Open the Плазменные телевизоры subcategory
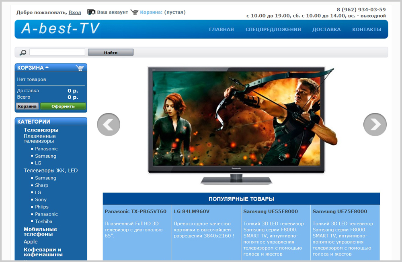This screenshot has width=402, height=262. 40,138
